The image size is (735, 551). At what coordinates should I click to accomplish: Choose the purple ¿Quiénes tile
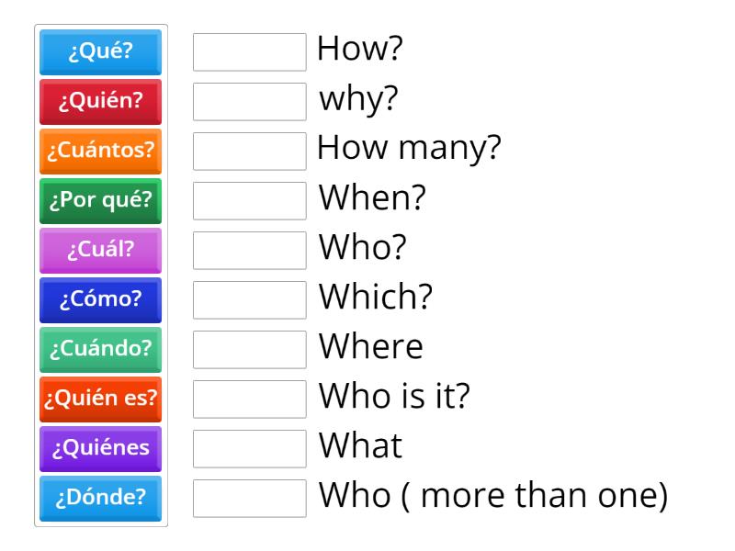(x=100, y=449)
